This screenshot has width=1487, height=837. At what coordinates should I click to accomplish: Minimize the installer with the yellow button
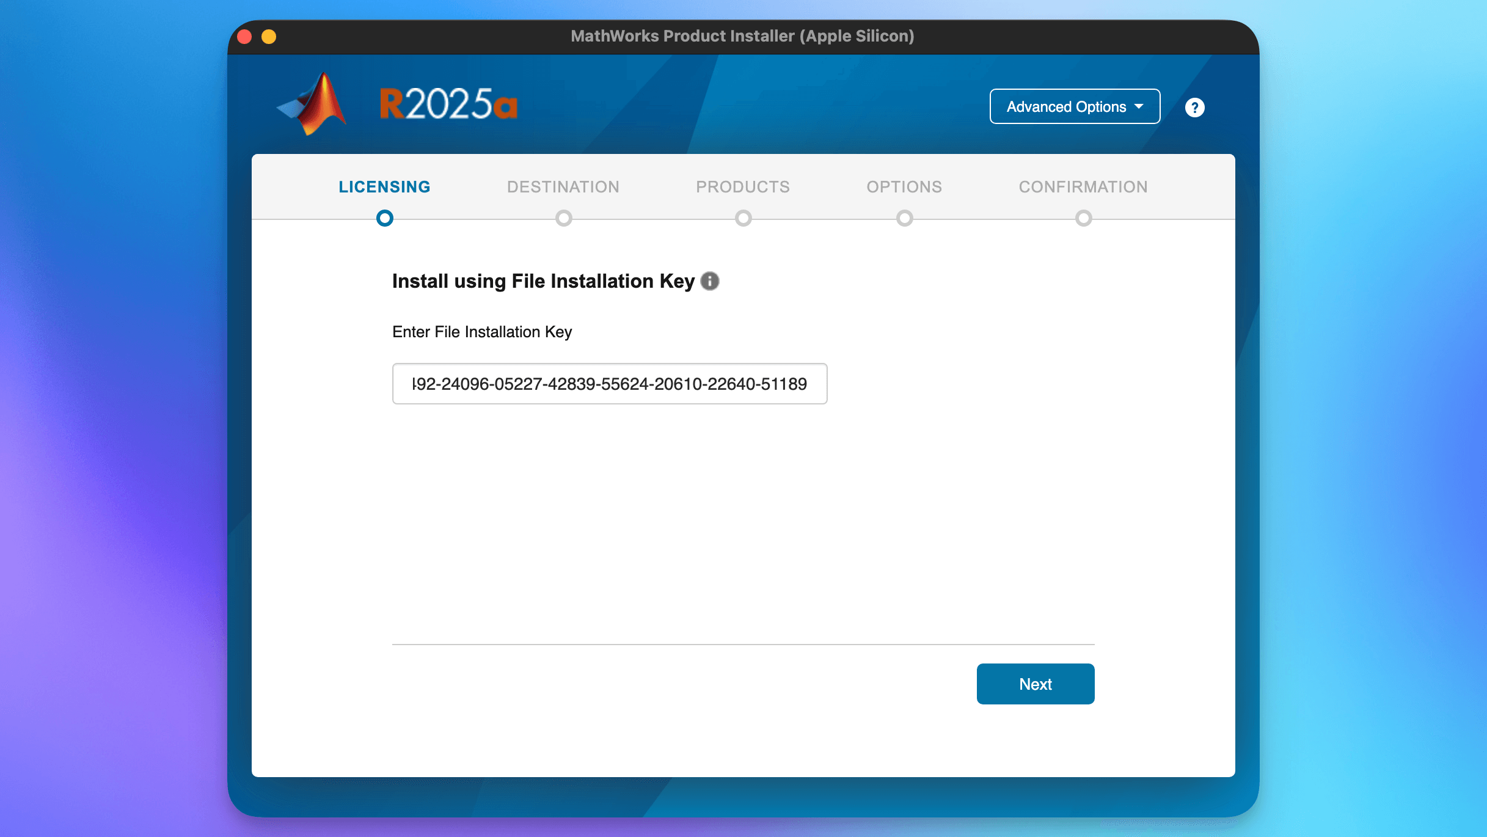pyautogui.click(x=269, y=37)
